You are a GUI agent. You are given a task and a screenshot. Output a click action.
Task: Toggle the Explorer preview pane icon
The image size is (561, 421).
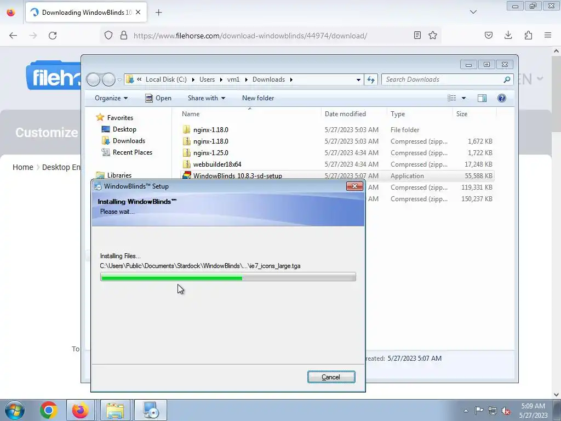coord(482,98)
